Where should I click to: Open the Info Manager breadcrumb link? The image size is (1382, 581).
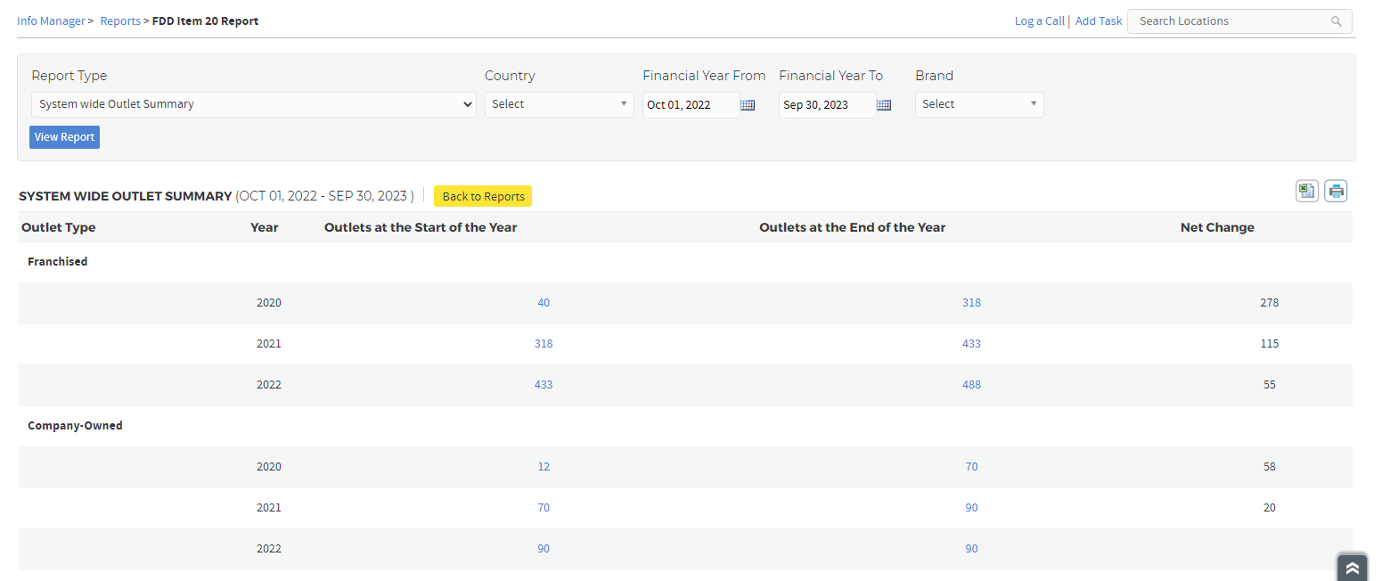click(52, 20)
